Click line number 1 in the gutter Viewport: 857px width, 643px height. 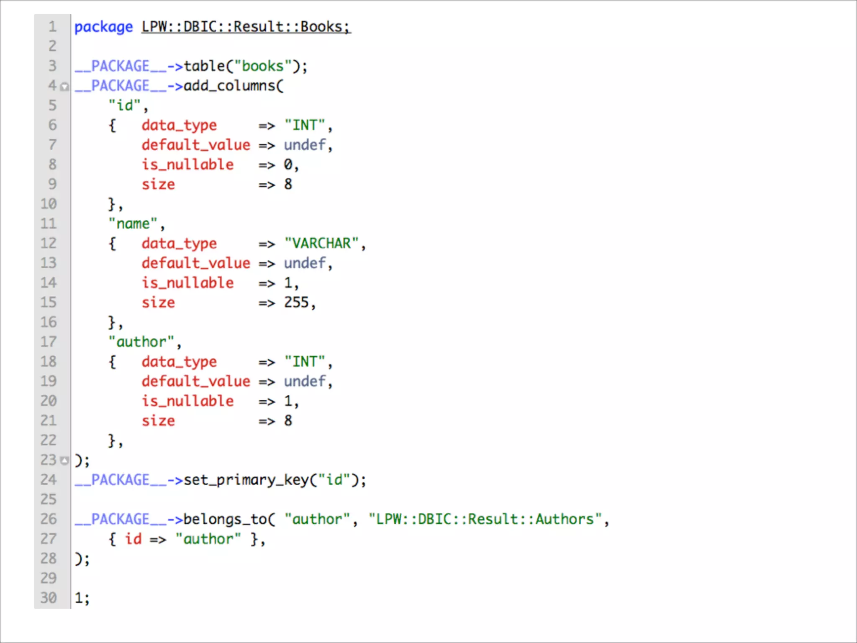(52, 27)
